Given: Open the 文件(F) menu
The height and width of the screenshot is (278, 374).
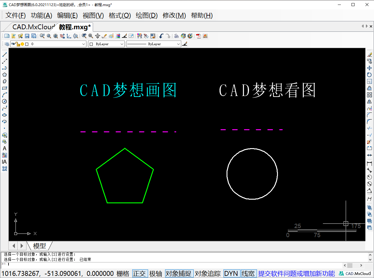Looking at the screenshot, I should 16,16.
